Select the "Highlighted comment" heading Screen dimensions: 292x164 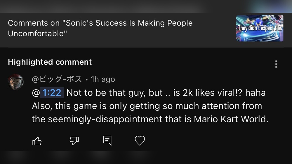click(50, 62)
